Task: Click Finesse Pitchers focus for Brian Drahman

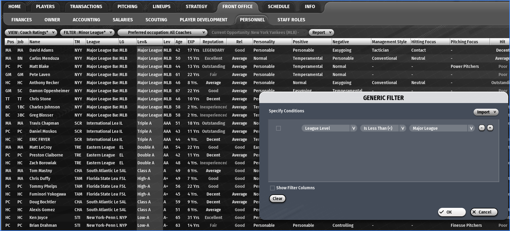Action: tap(466, 225)
